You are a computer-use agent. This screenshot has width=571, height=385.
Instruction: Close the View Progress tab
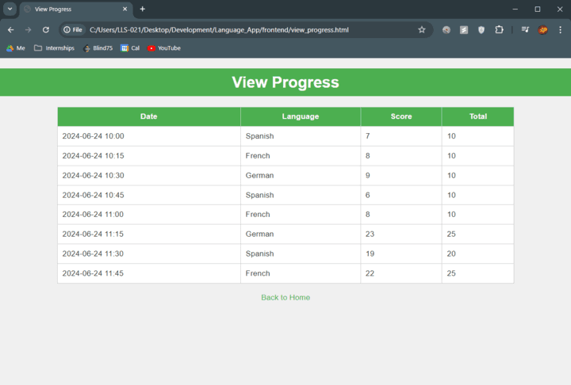[x=125, y=9]
